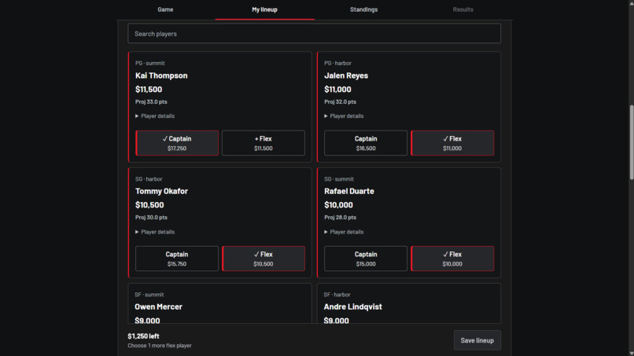Click the 'SG · harbor' label
The image size is (634, 356).
click(149, 179)
